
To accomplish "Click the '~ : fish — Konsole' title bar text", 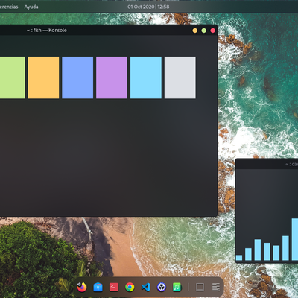I will 47,31.
